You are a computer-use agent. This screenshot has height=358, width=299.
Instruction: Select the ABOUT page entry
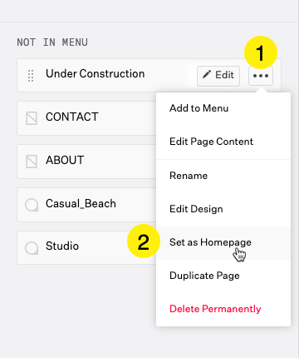[x=86, y=162]
